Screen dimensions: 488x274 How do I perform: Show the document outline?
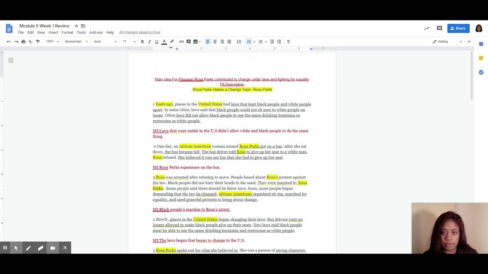coord(11,60)
